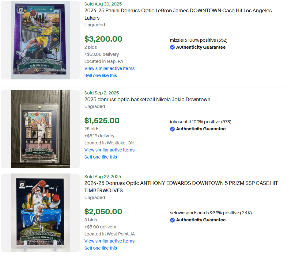Screen dimensions: 291x260
Task: Click Authenticity Guarantee checkmark icon for LeBron listing
Action: pos(172,47)
